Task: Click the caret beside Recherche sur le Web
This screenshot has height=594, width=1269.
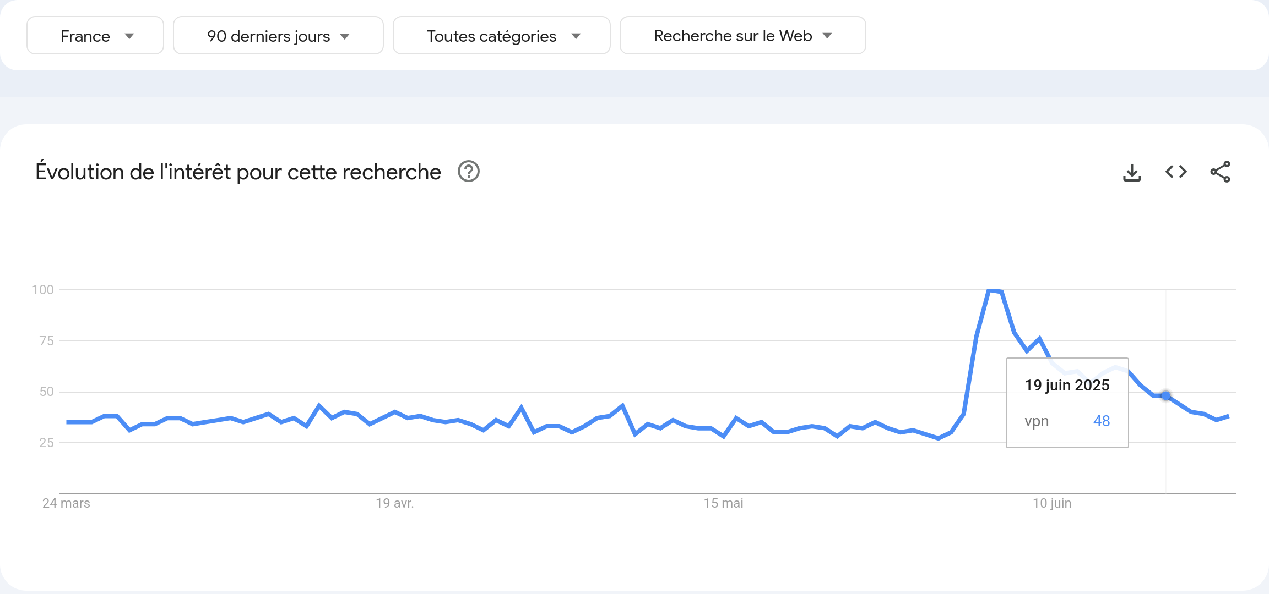Action: point(827,36)
